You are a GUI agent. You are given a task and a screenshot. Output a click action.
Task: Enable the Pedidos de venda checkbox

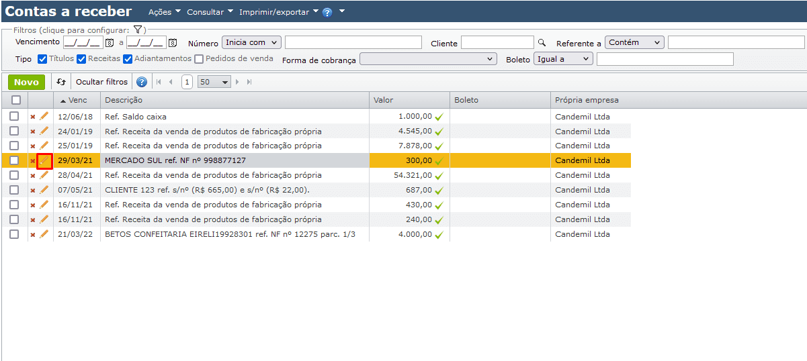[x=199, y=59]
